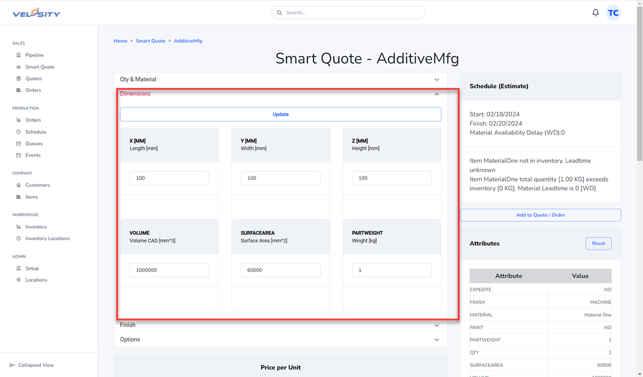
Task: Click the notification bell icon
Action: [595, 13]
